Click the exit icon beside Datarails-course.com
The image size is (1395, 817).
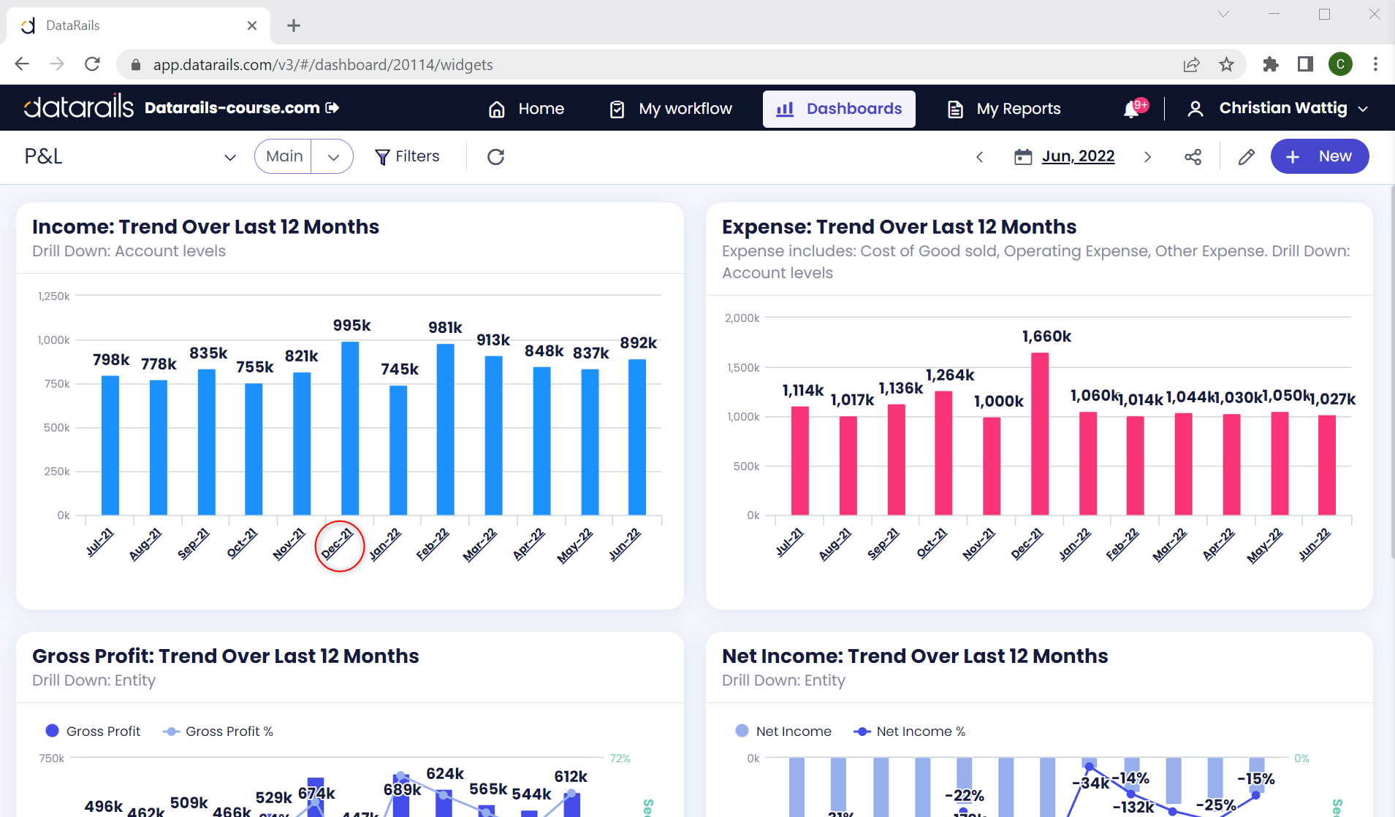[332, 108]
